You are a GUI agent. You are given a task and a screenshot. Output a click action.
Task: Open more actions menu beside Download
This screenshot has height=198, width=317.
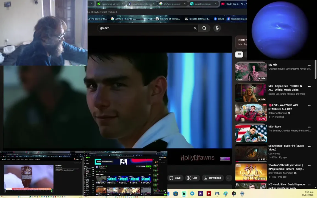[x=229, y=178]
